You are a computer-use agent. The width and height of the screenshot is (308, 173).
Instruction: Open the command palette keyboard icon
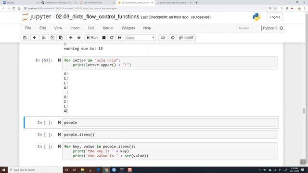[x=163, y=37]
